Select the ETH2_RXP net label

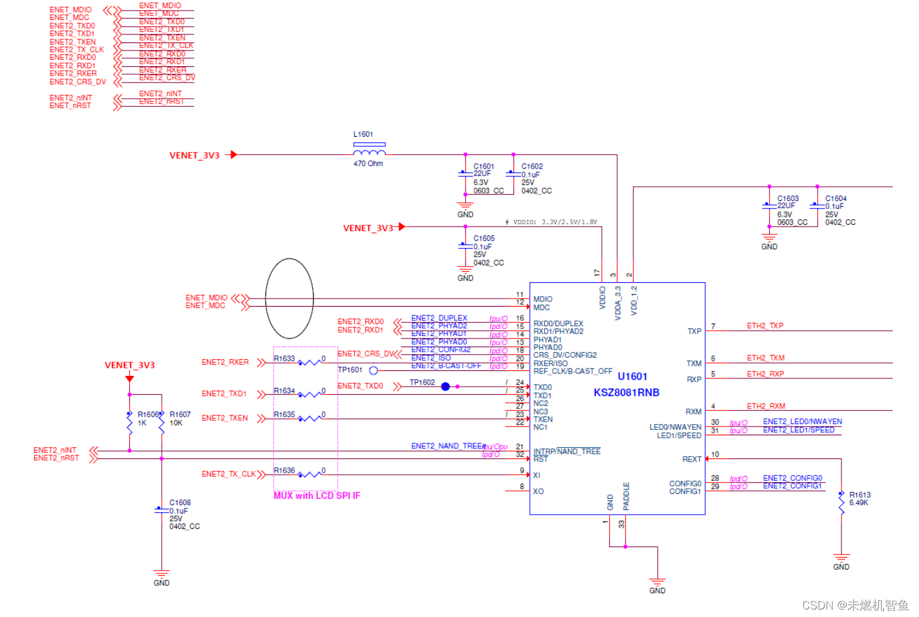pyautogui.click(x=765, y=374)
